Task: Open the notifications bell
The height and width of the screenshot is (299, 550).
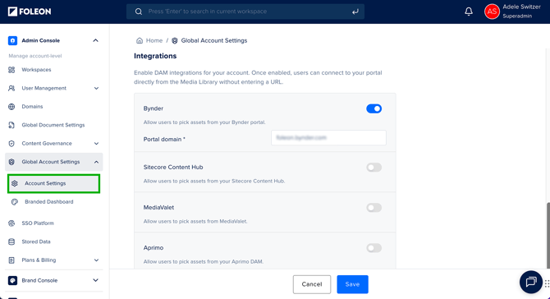Action: (469, 11)
